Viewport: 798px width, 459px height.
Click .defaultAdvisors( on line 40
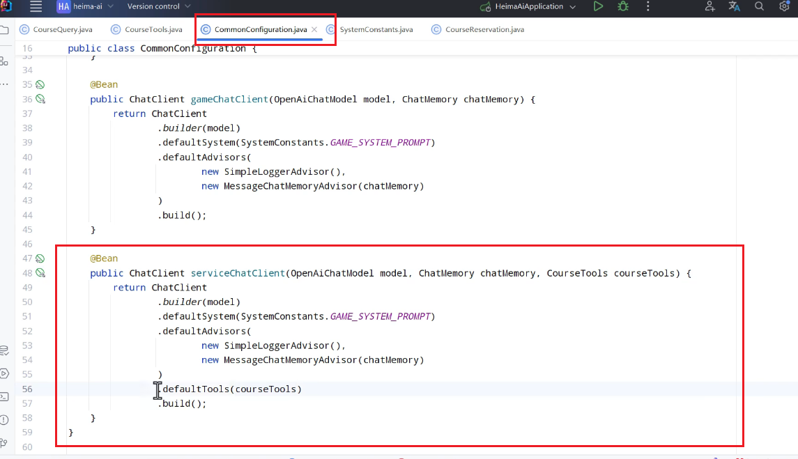[205, 157]
